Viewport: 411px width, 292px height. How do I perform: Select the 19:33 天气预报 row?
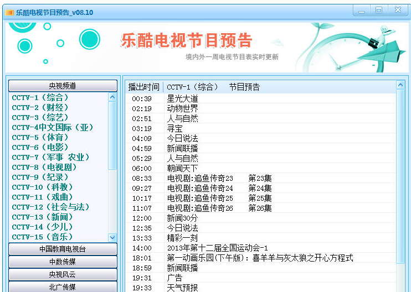point(260,288)
